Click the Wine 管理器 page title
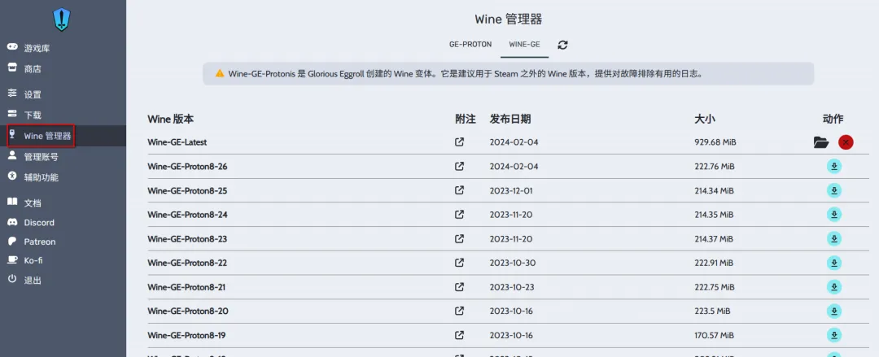Image resolution: width=879 pixels, height=357 pixels. (x=509, y=19)
